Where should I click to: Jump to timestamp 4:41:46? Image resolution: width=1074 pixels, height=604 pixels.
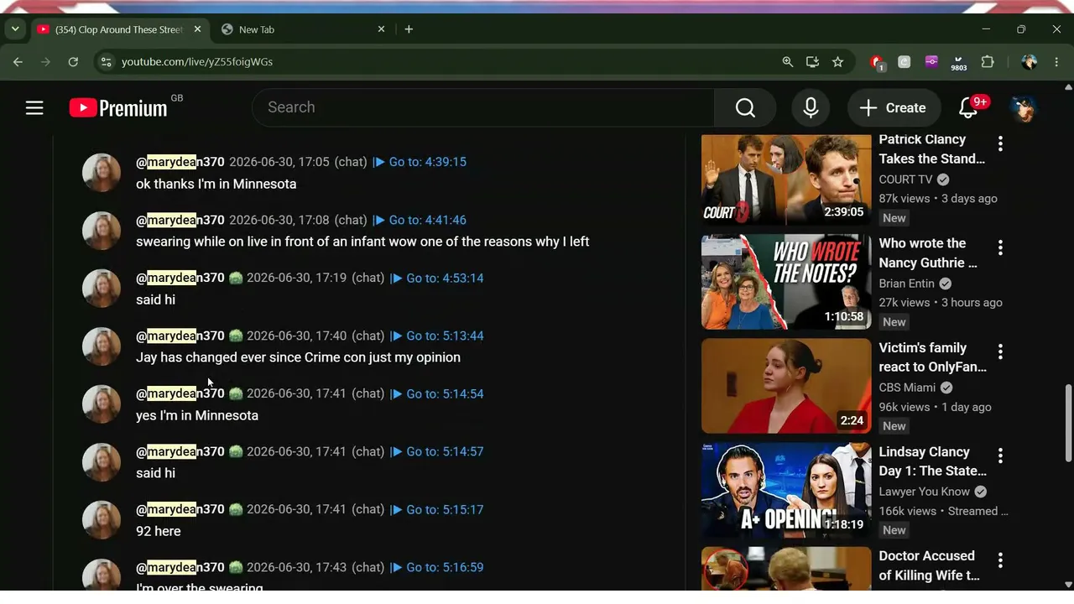(x=420, y=220)
